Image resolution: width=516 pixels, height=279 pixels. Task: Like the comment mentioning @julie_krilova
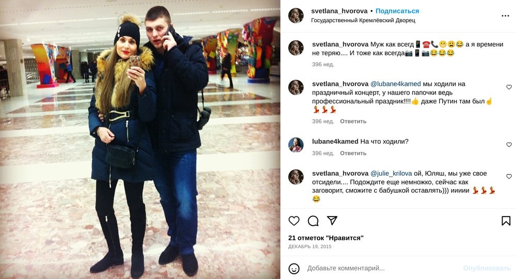click(x=509, y=177)
